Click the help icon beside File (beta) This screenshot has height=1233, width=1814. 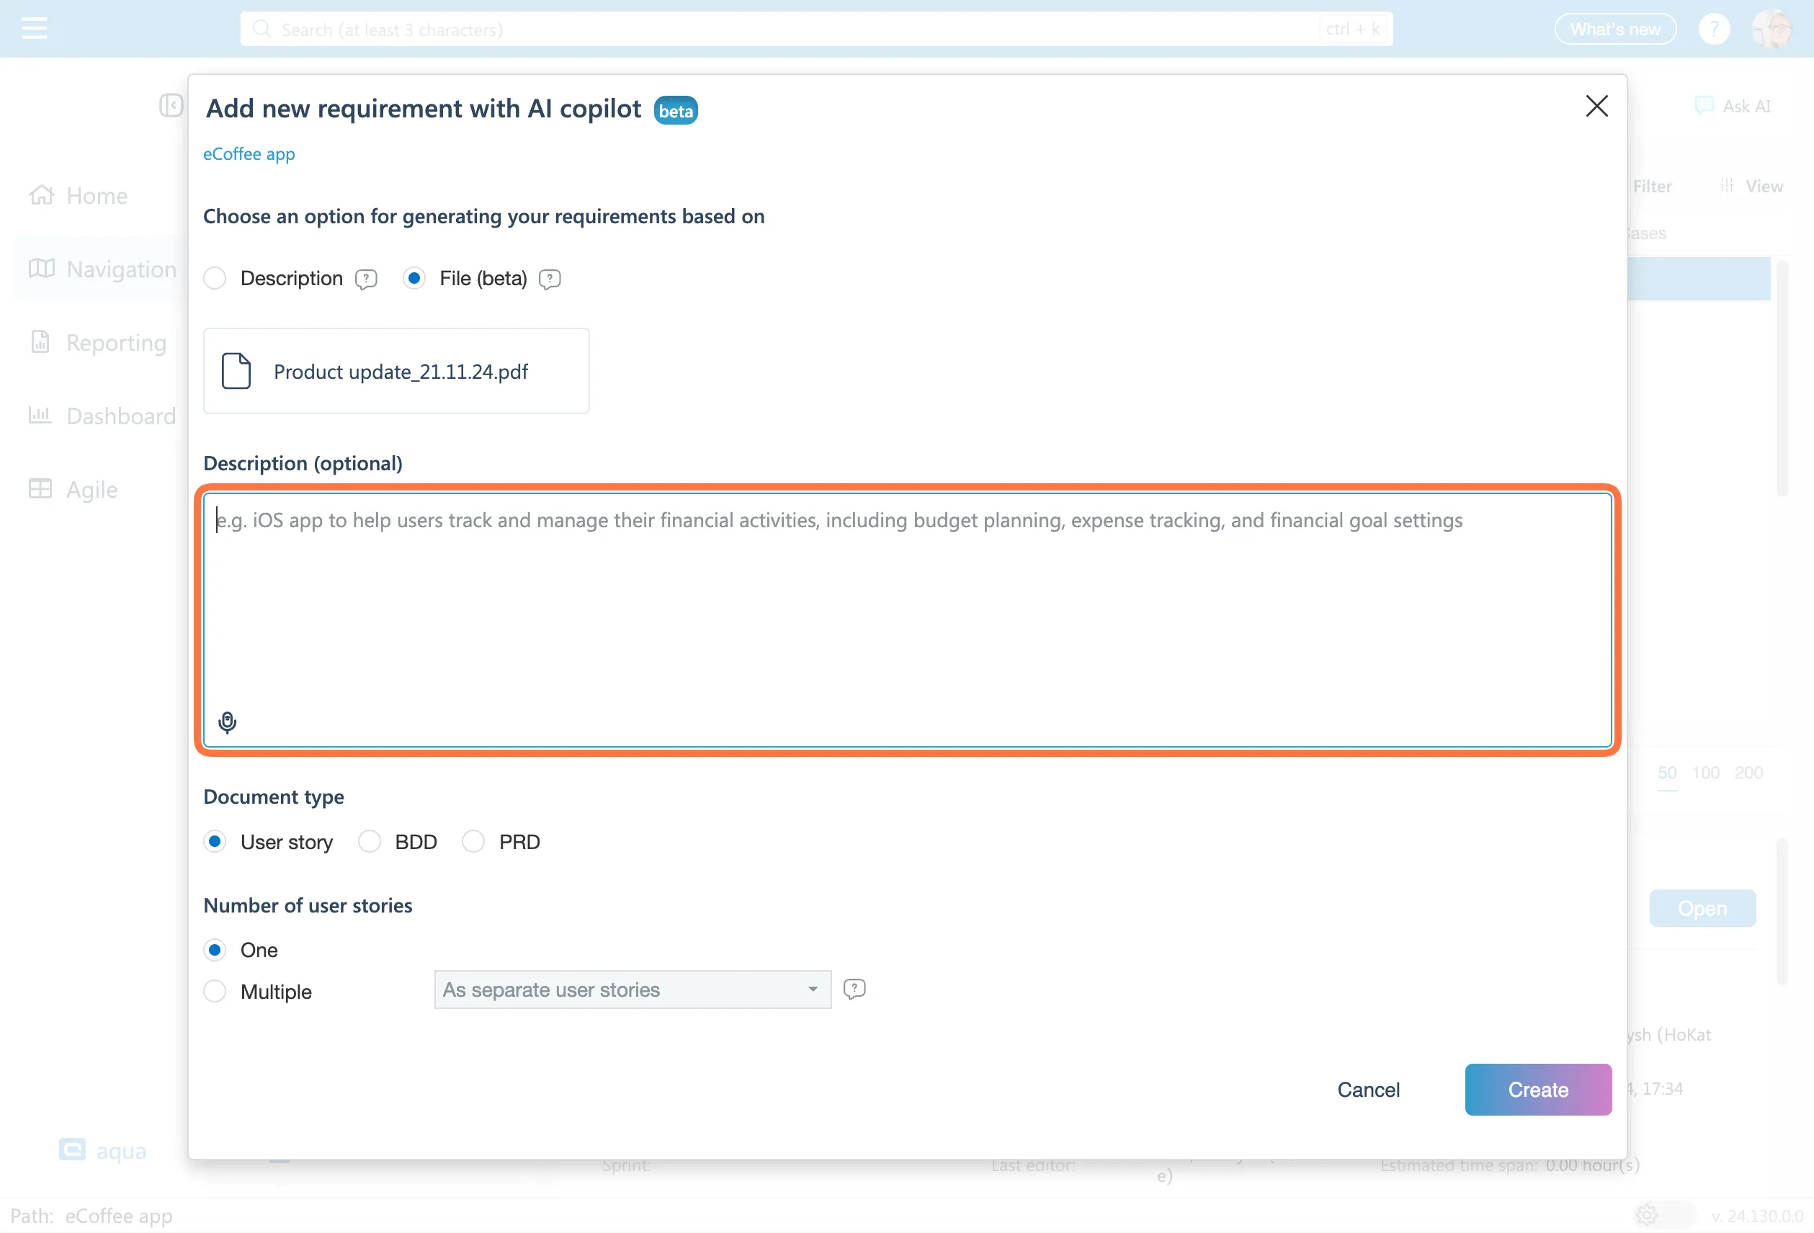[x=550, y=279]
